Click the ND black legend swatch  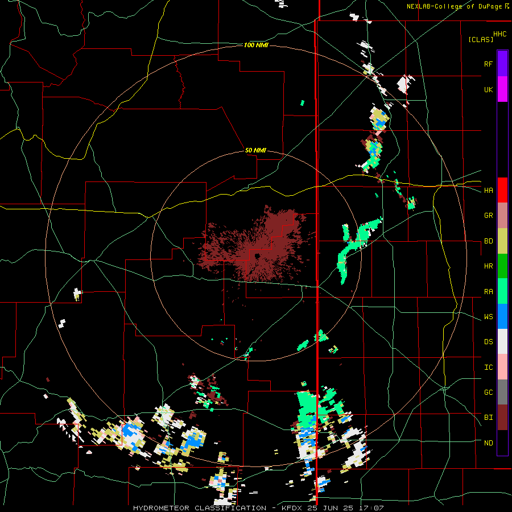click(502, 443)
